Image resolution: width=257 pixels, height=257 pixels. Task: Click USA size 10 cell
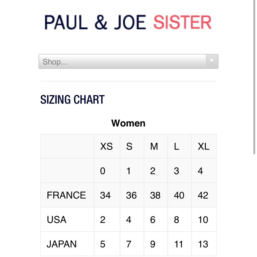pyautogui.click(x=204, y=219)
